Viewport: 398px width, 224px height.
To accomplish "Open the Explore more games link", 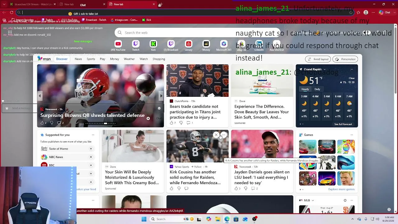I will [341, 189].
